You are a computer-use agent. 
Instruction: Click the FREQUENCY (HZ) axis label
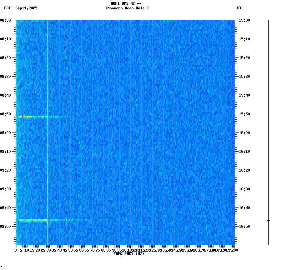point(129,254)
